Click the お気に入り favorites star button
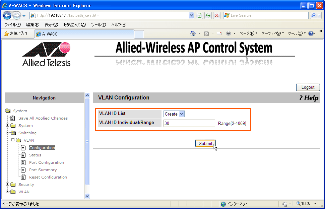 [x=16, y=33]
